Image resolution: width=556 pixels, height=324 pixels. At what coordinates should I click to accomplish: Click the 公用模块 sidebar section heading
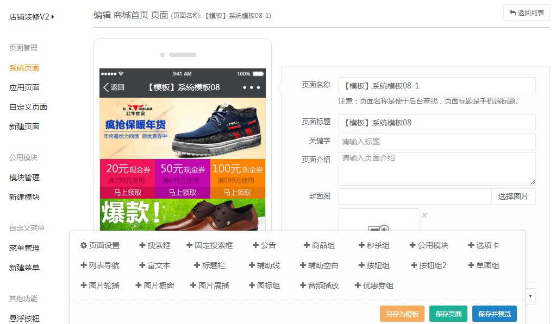point(23,157)
